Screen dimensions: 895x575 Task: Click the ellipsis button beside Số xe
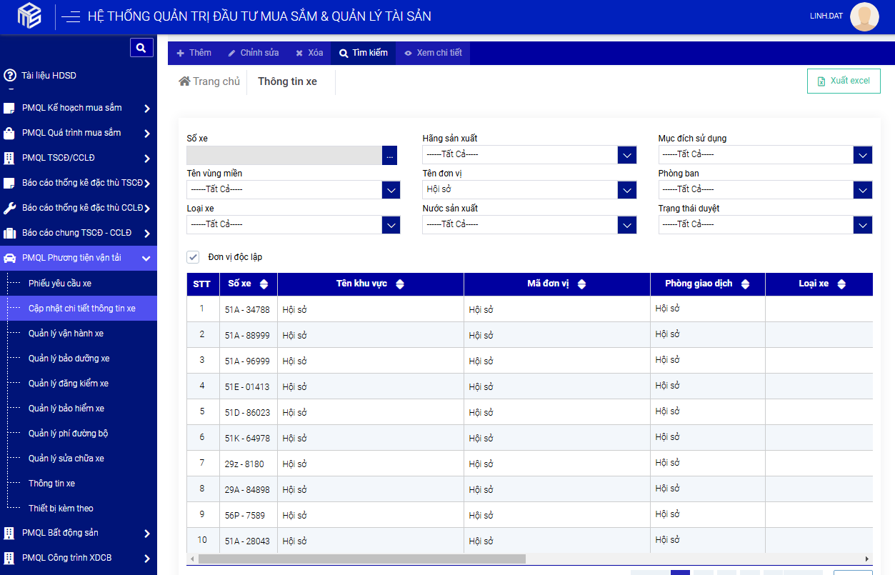(x=389, y=155)
